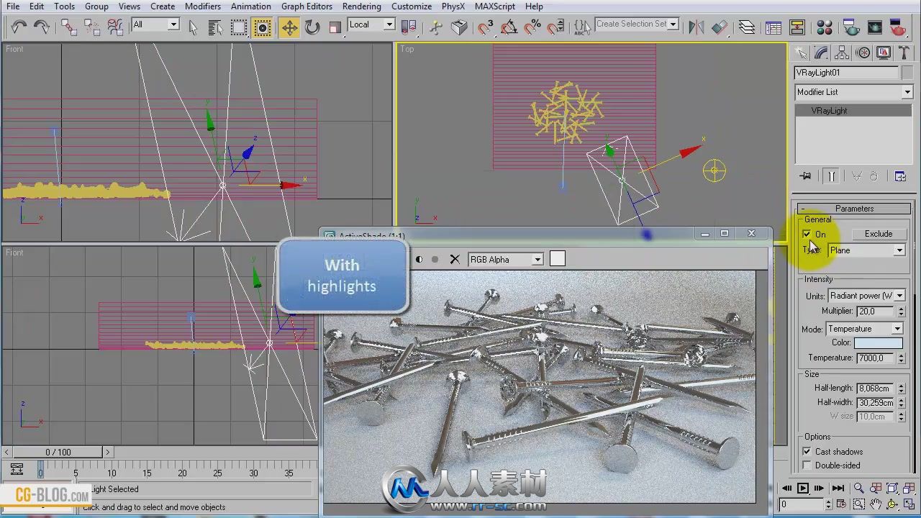Click Clear X button in ActiveShade toolbar
The width and height of the screenshot is (921, 518).
[x=455, y=259]
